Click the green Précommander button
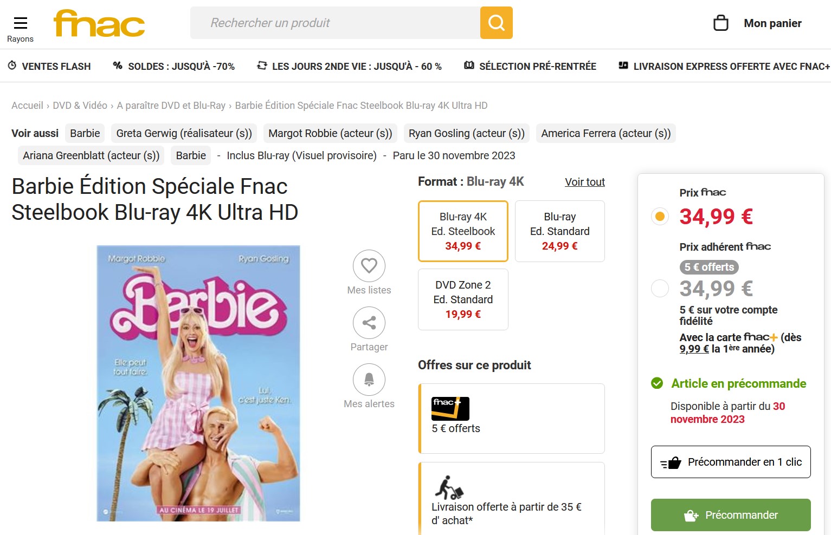This screenshot has height=535, width=831. click(x=730, y=515)
